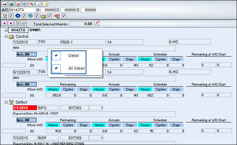Click the blue play circle icon
The height and width of the screenshot is (145, 237).
25,4
